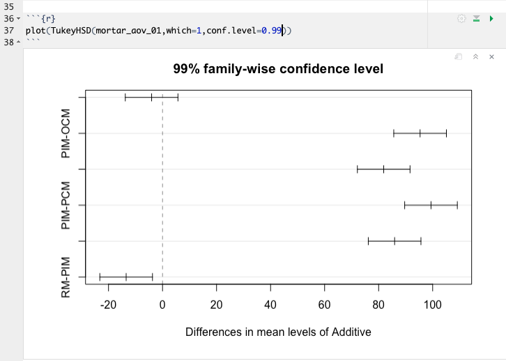Screen dimensions: 506x361
Task: Run all chunks above this one
Action: click(x=476, y=19)
